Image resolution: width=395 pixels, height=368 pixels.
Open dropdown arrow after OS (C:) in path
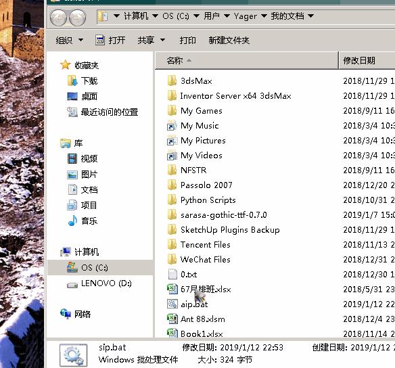click(x=197, y=16)
